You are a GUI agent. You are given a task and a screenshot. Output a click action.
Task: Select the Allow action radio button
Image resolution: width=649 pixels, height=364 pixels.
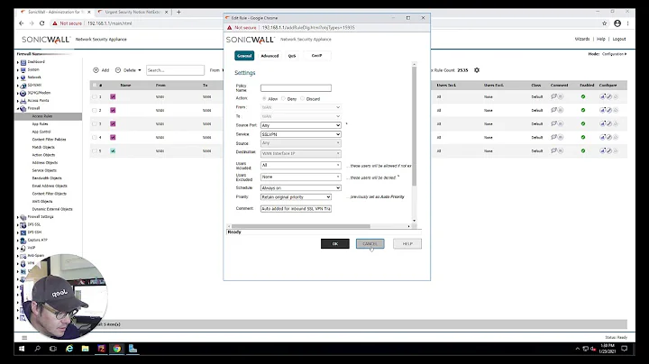(264, 99)
